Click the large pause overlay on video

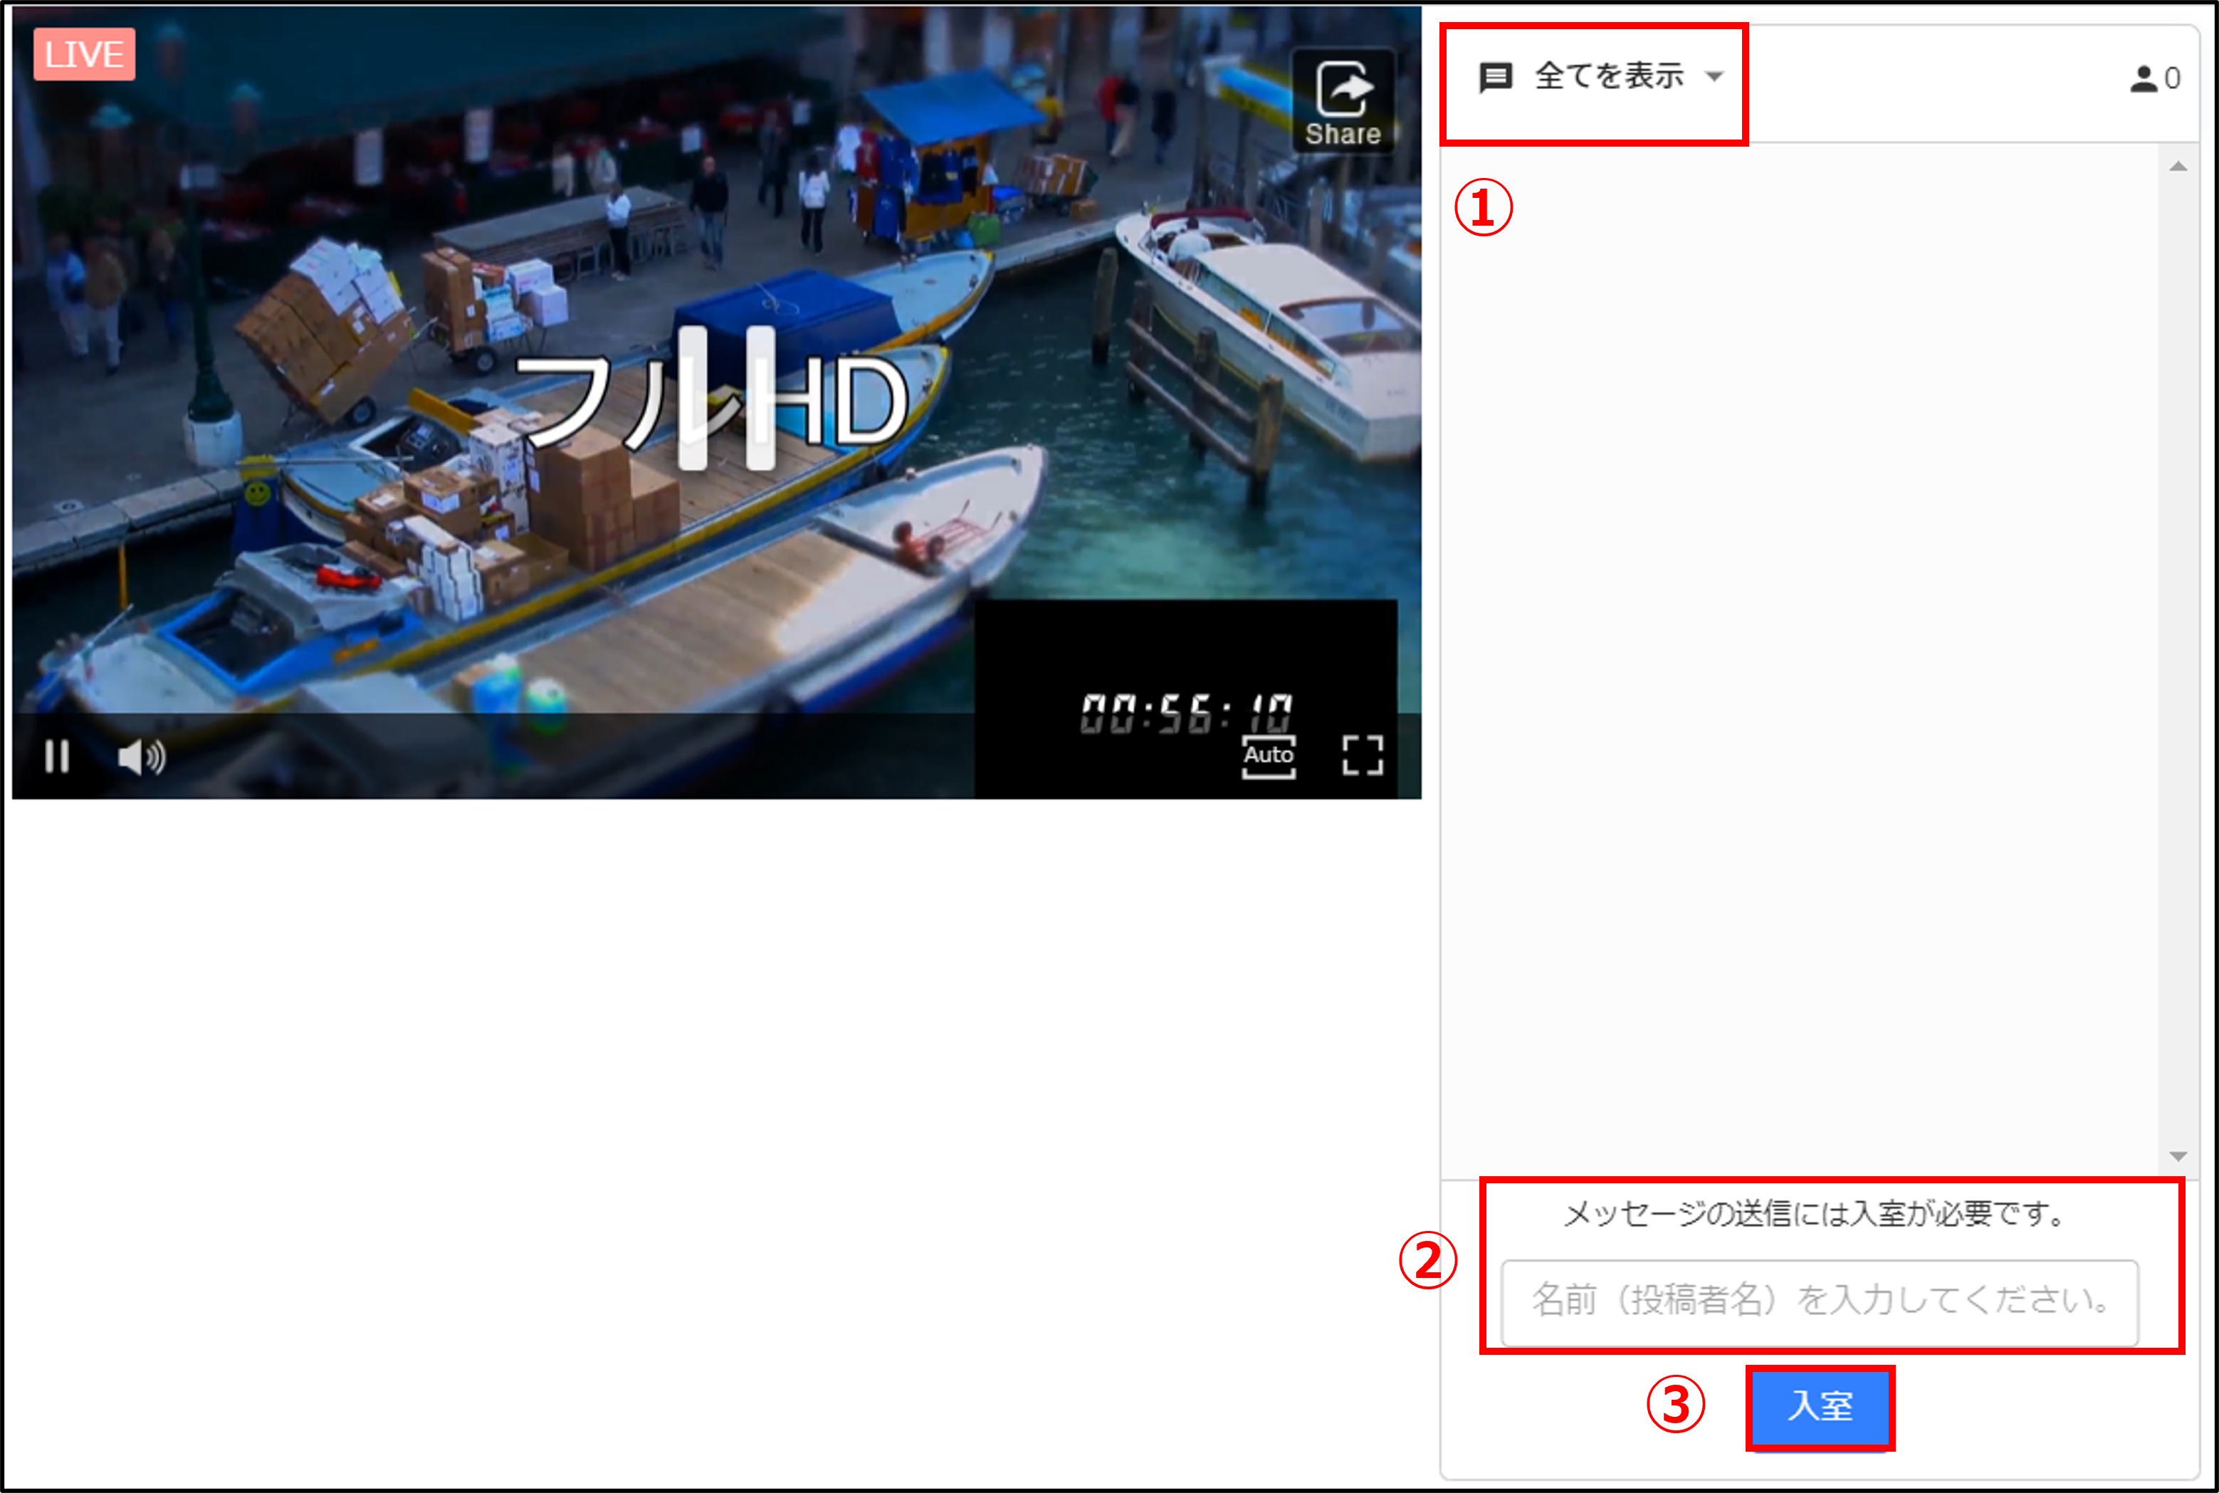pos(725,398)
